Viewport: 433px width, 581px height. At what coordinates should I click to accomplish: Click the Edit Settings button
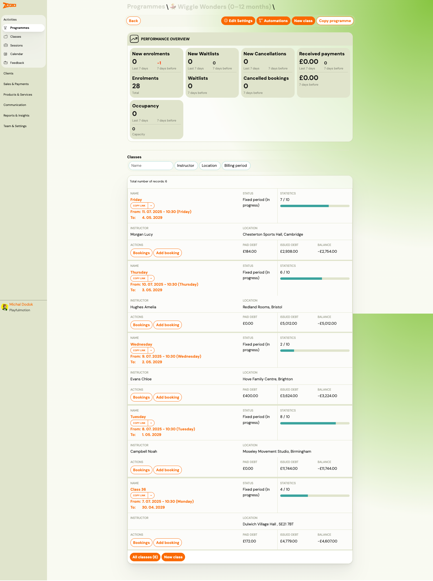point(238,21)
